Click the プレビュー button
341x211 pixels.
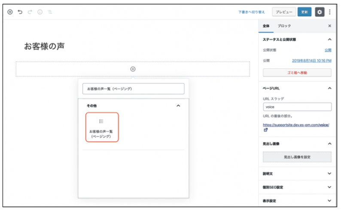point(284,12)
